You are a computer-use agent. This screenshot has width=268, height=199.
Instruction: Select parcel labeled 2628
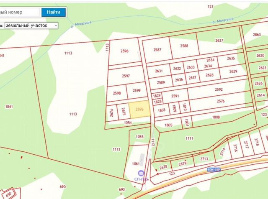[x=209, y=75]
